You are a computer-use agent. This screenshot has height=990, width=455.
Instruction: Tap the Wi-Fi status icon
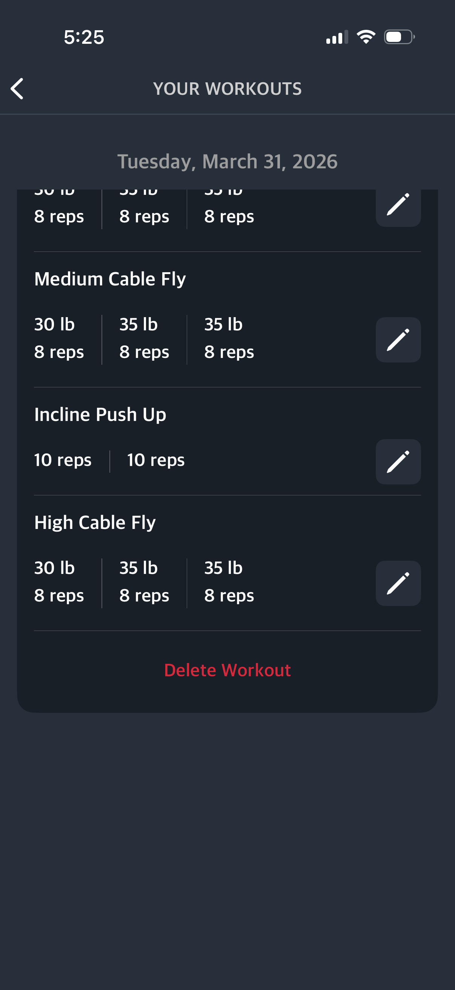click(366, 37)
